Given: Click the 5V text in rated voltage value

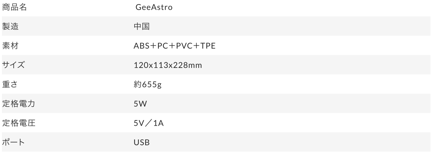Looking at the screenshot, I should tap(139, 123).
